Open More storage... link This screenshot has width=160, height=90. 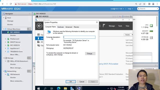pyautogui.click(x=16, y=68)
